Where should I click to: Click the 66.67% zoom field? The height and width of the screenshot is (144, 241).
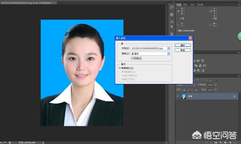coord(3,142)
